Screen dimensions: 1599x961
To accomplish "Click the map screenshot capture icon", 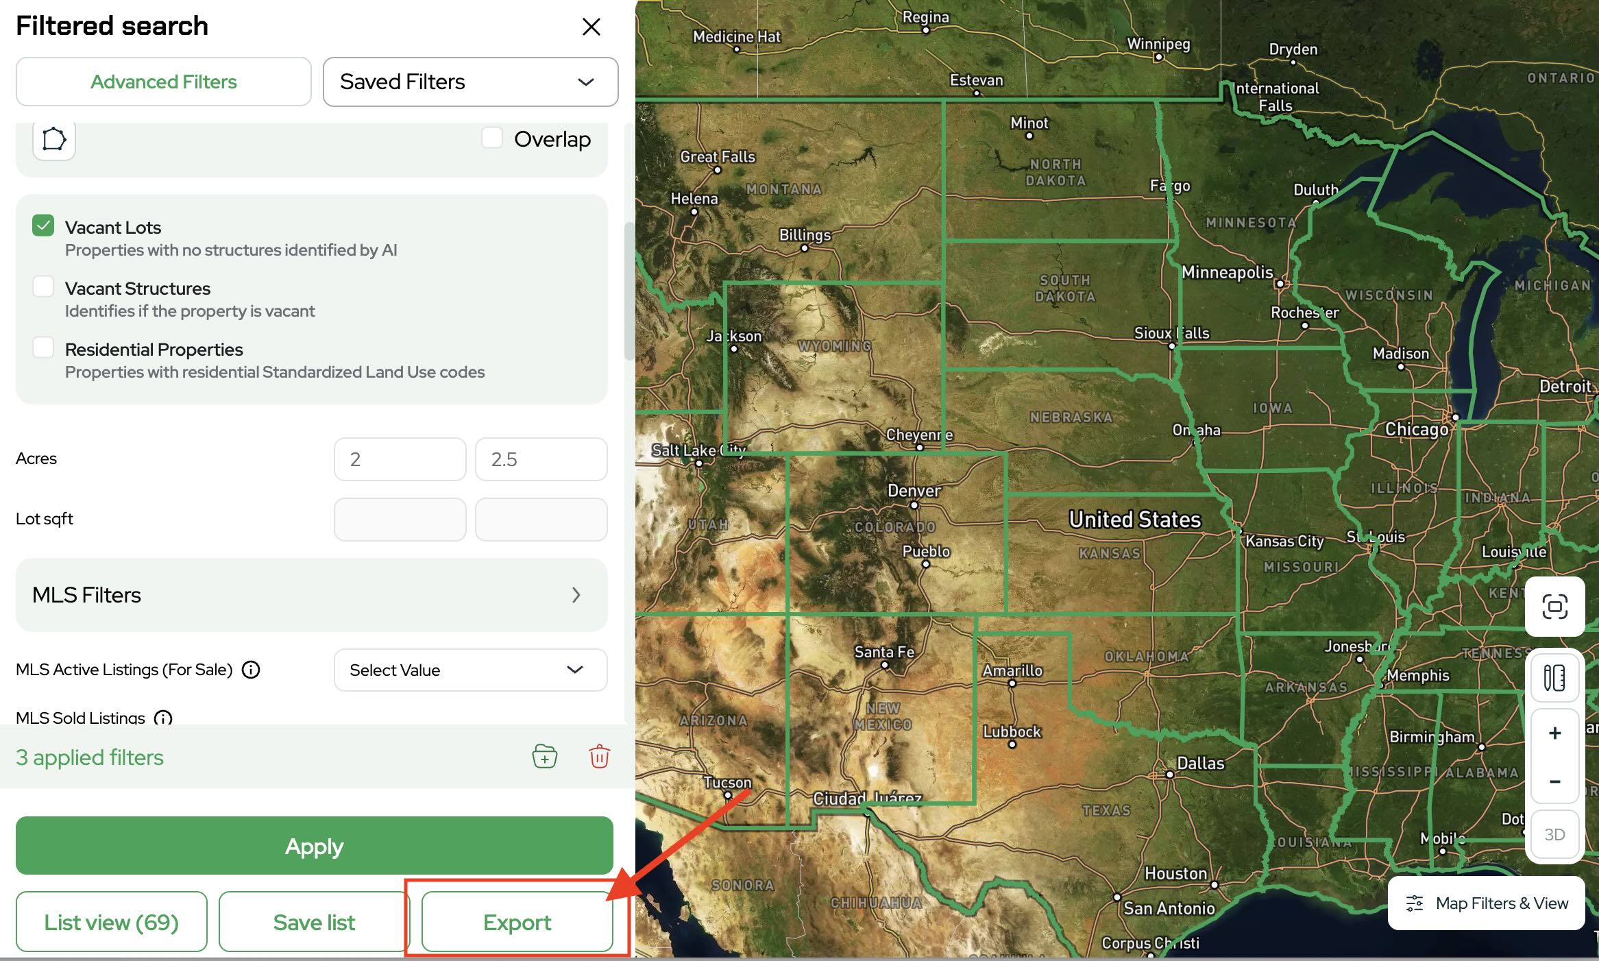I will click(x=1554, y=607).
